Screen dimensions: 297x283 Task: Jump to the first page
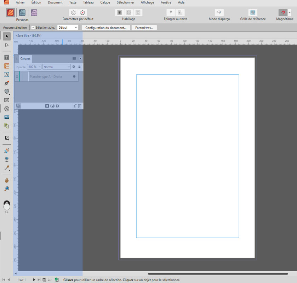coord(4,279)
